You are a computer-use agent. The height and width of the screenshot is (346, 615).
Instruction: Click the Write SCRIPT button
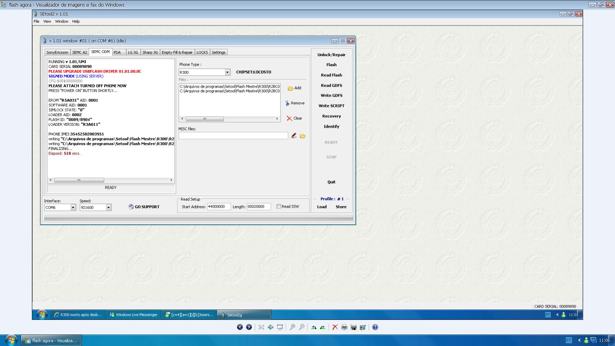(331, 106)
